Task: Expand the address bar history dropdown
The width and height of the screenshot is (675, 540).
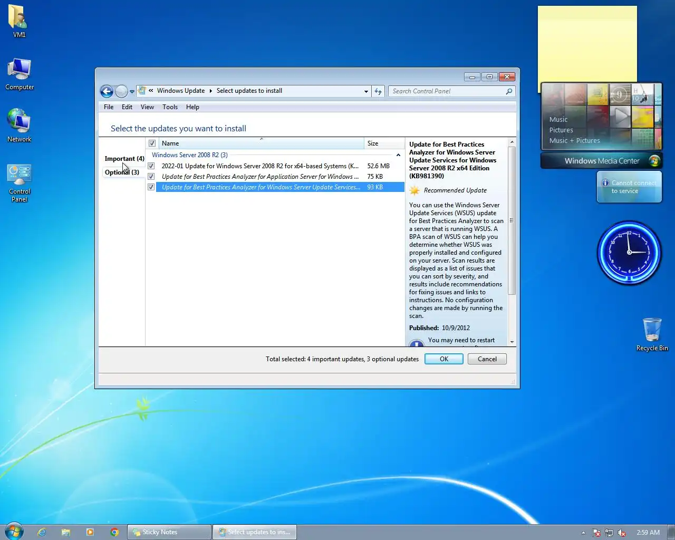Action: [366, 91]
